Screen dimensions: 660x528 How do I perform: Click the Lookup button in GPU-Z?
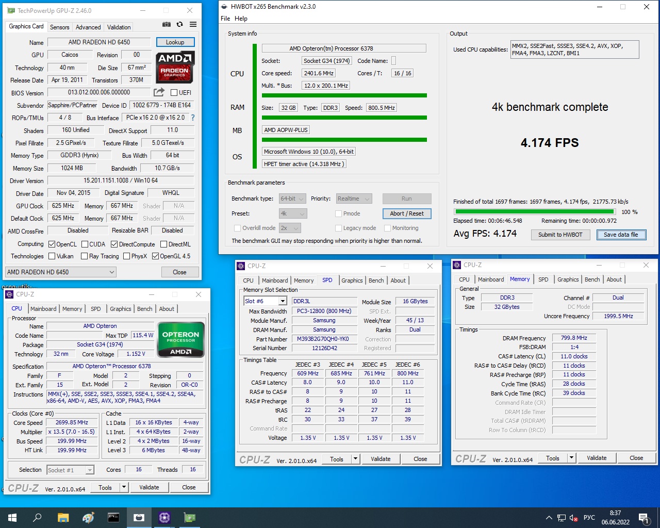(x=175, y=42)
